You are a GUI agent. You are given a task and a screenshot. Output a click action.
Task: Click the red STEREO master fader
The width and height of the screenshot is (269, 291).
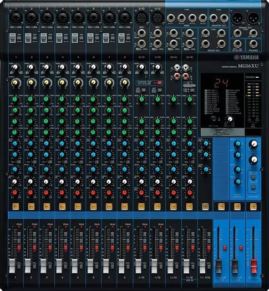pos(253,266)
